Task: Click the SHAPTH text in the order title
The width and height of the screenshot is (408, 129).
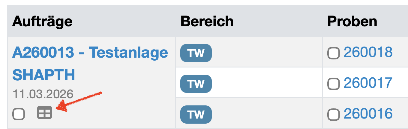Action: click(43, 75)
